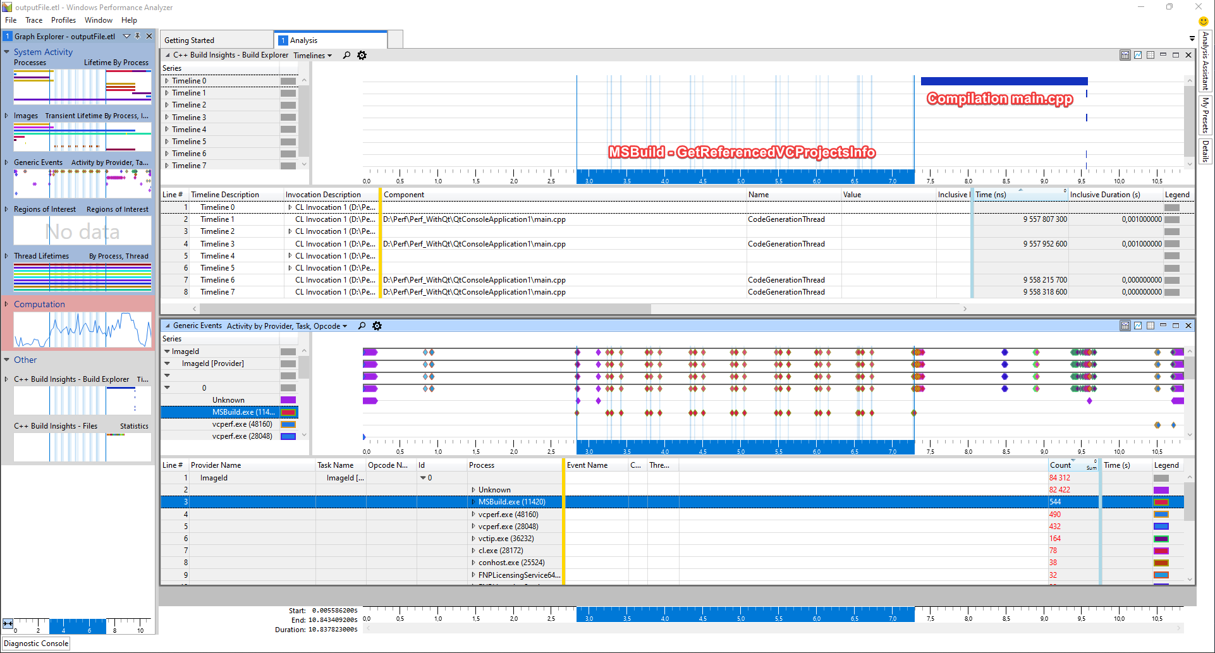
Task: Show table only view in Build Explorer panel
Action: 1151,55
